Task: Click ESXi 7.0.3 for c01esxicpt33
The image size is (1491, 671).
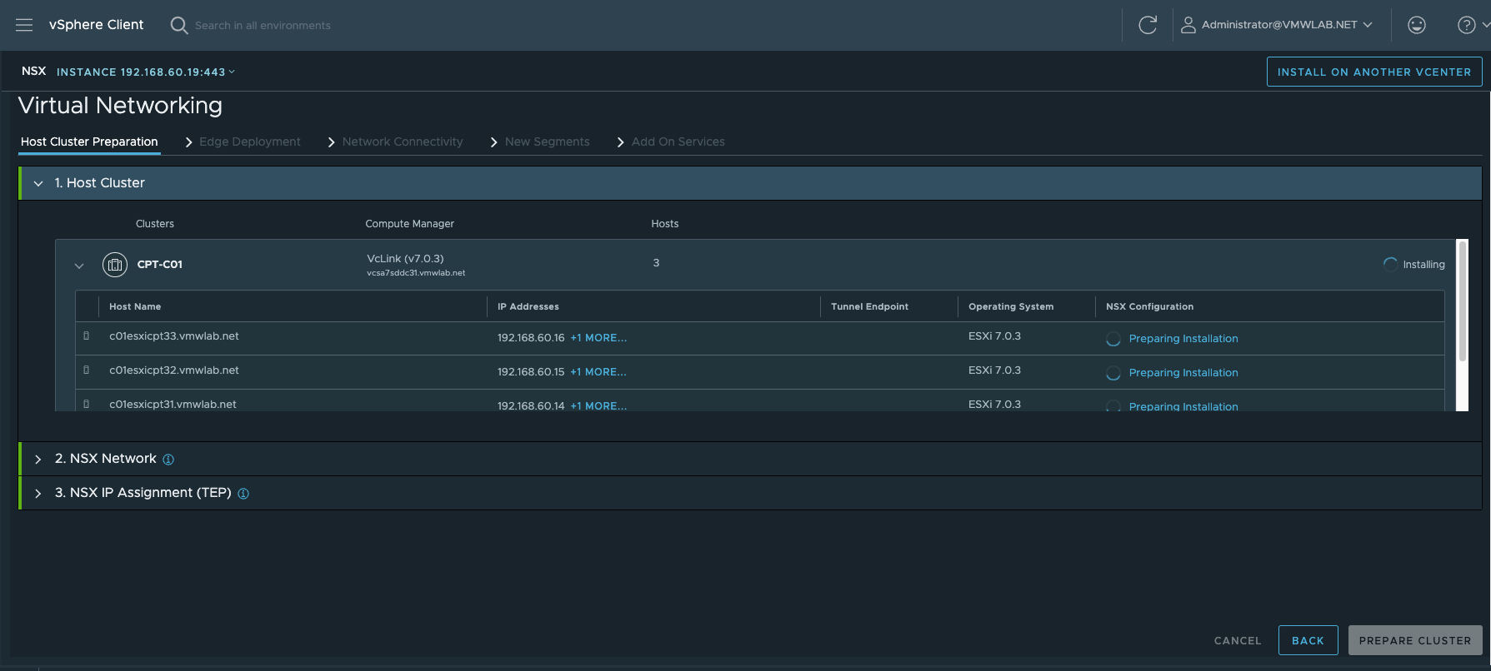Action: [x=994, y=336]
